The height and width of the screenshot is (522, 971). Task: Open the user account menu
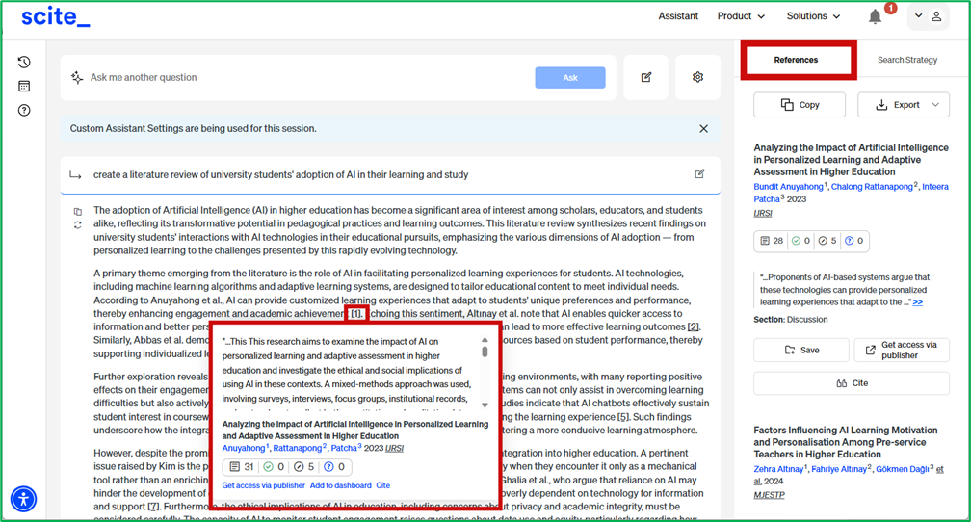[928, 16]
